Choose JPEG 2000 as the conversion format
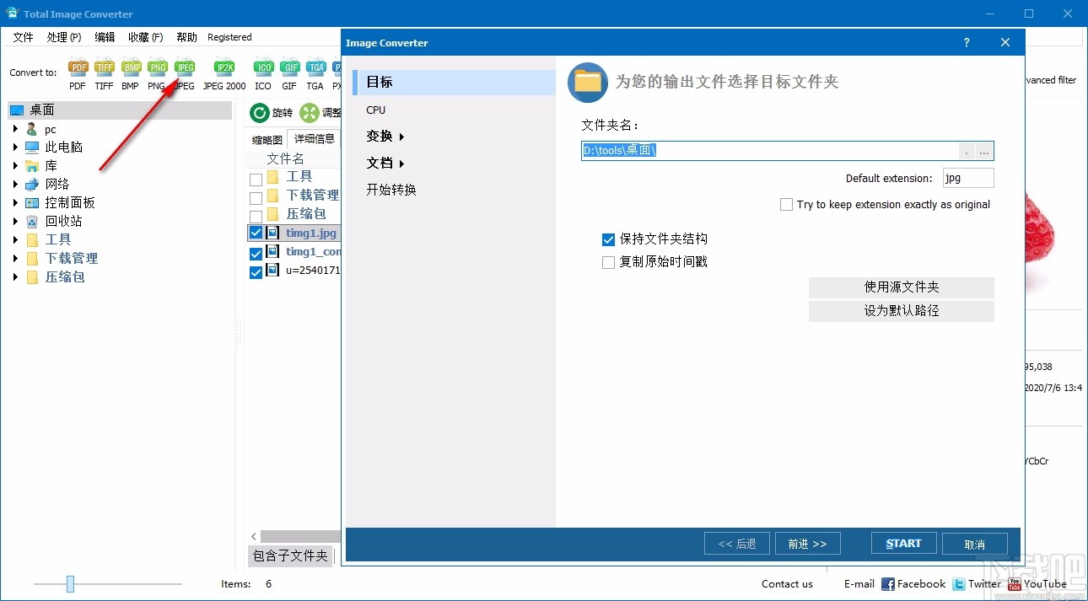This screenshot has height=601, width=1088. tap(224, 73)
